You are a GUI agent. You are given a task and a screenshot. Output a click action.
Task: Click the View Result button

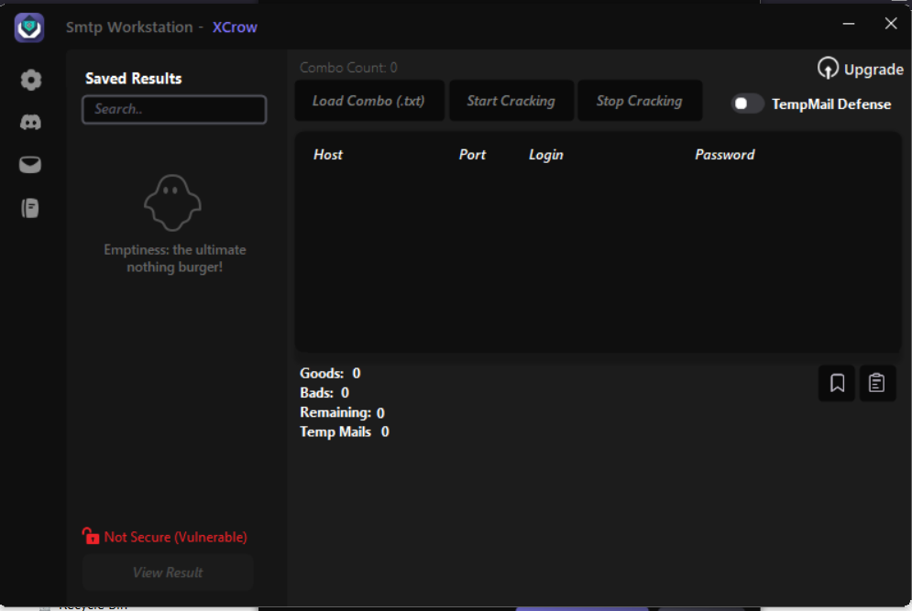168,573
